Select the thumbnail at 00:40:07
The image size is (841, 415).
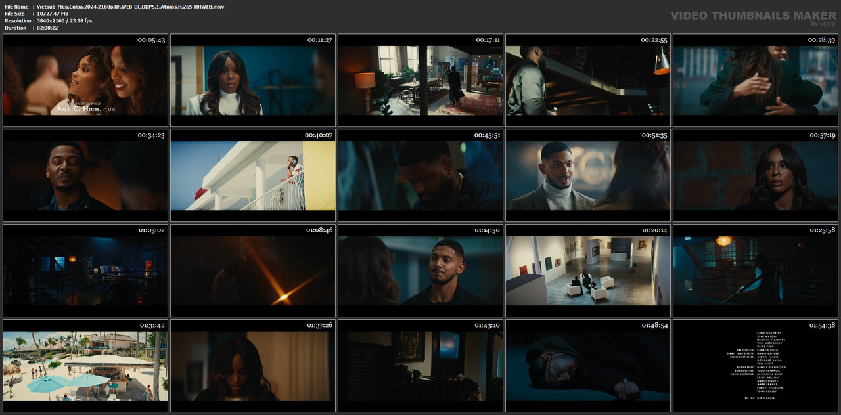coord(253,175)
